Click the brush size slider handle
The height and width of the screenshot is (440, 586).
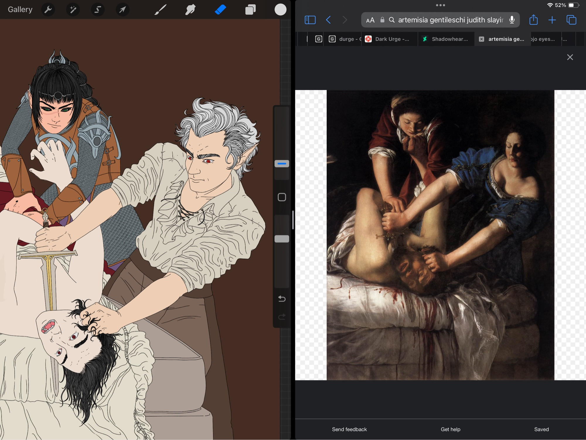tap(282, 164)
